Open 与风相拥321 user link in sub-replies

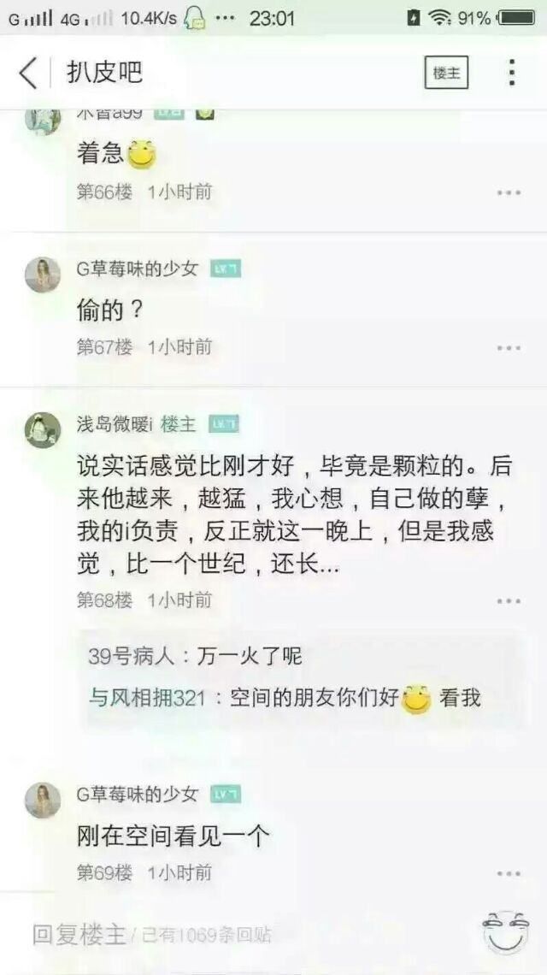(147, 698)
